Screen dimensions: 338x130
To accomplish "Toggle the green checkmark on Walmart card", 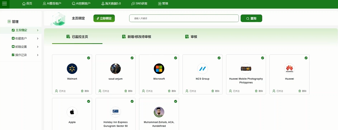I will (x=89, y=58).
